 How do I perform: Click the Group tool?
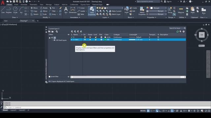(x=170, y=10)
